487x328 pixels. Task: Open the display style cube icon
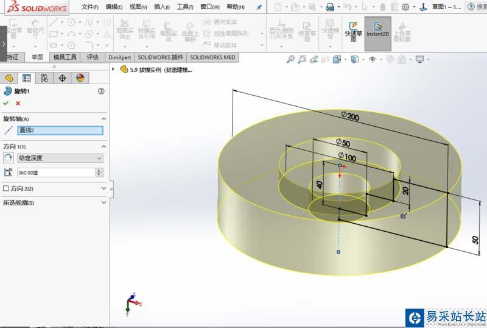[x=355, y=59]
